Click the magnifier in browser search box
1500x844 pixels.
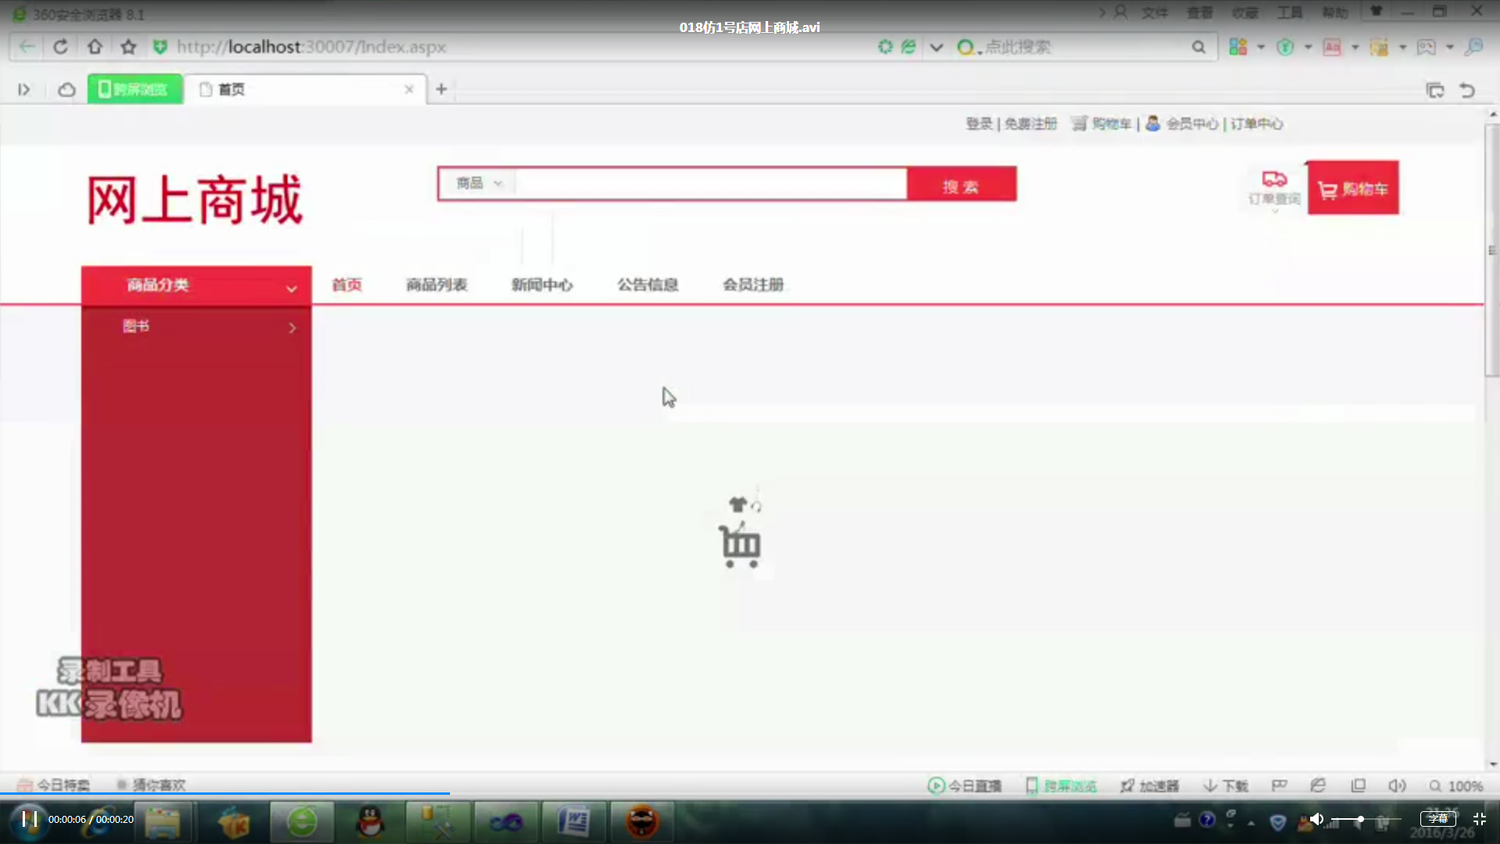(x=1198, y=47)
